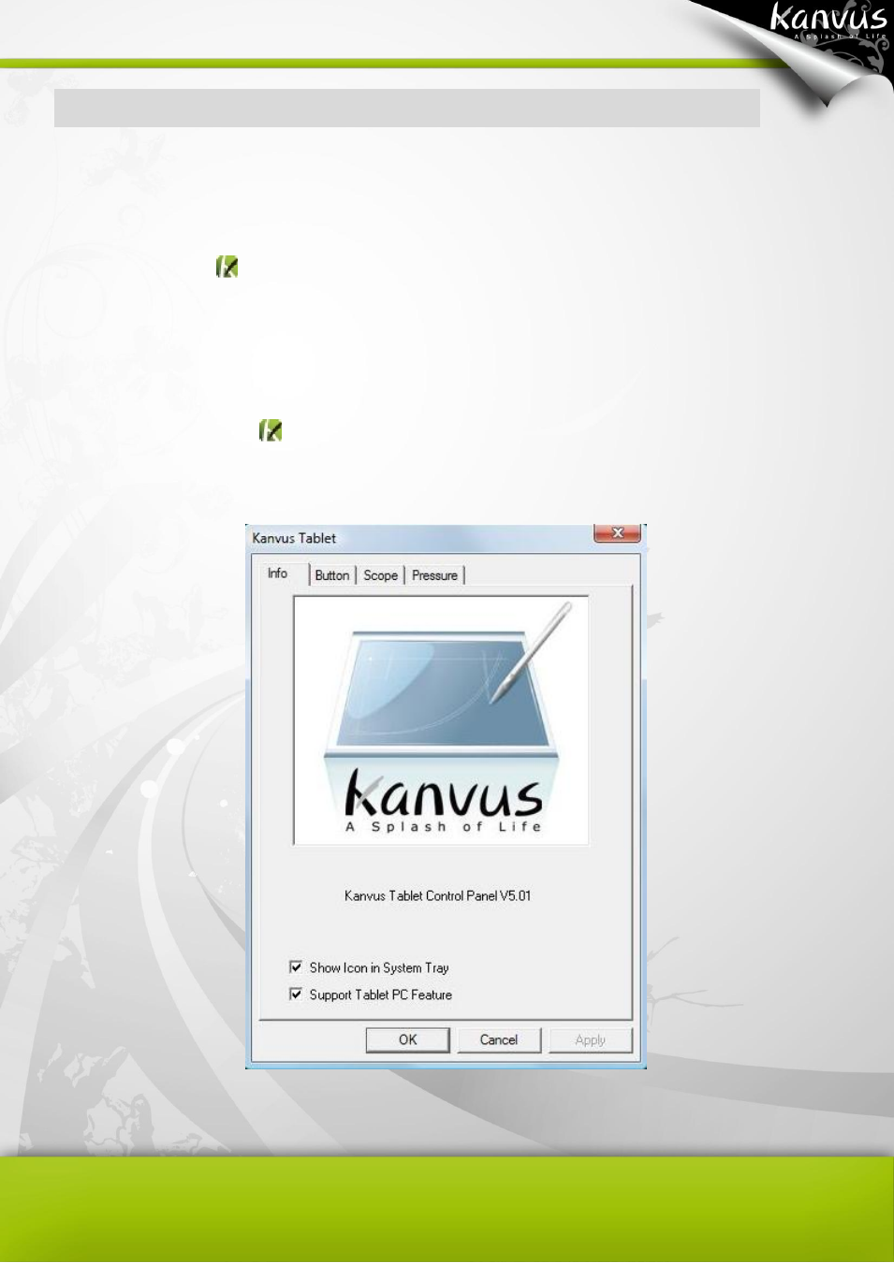Click the Kanvus tablet logo image
Screen dimensions: 894x1263
(441, 720)
